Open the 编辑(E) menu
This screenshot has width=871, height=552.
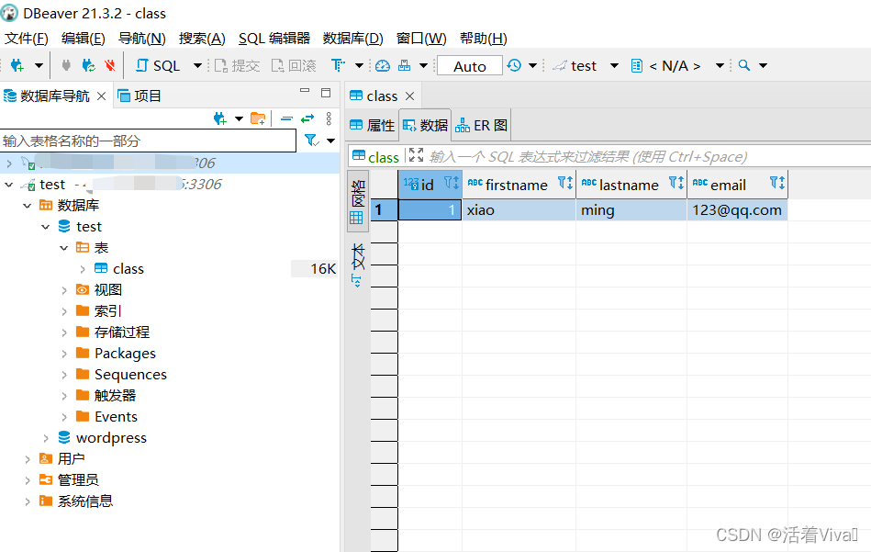pos(84,39)
